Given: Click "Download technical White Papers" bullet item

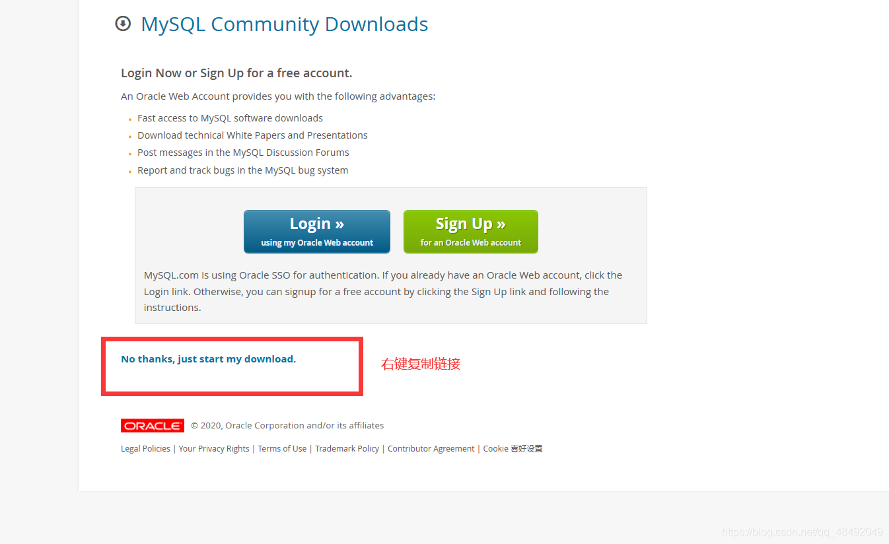Looking at the screenshot, I should (x=252, y=135).
